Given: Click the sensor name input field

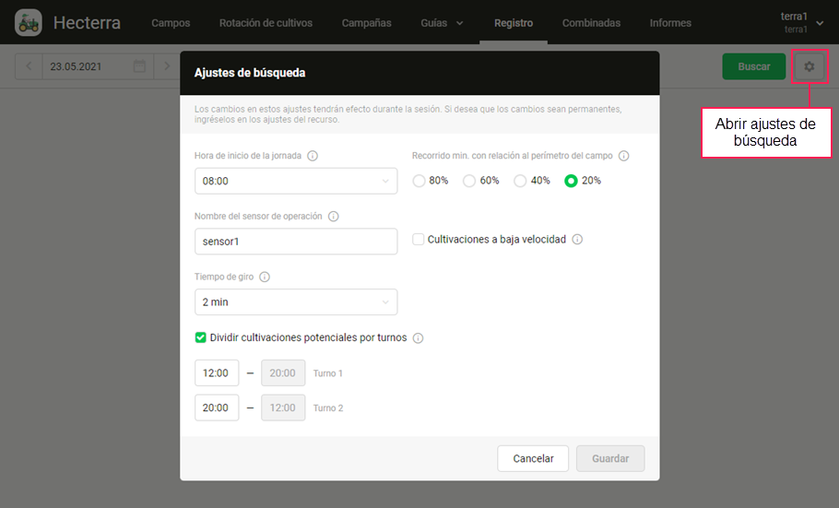Looking at the screenshot, I should (x=295, y=242).
